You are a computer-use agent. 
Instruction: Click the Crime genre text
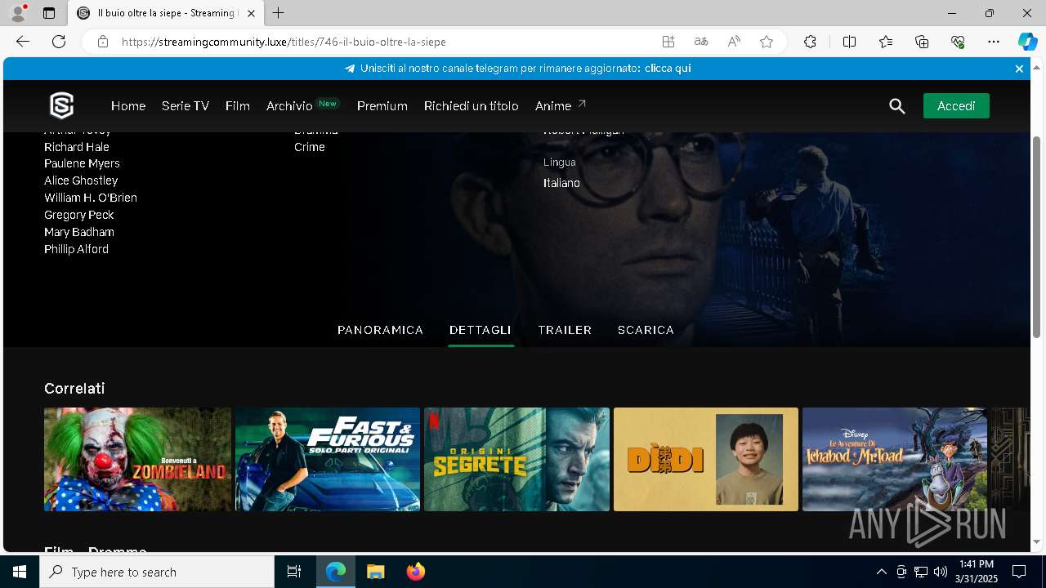310,147
